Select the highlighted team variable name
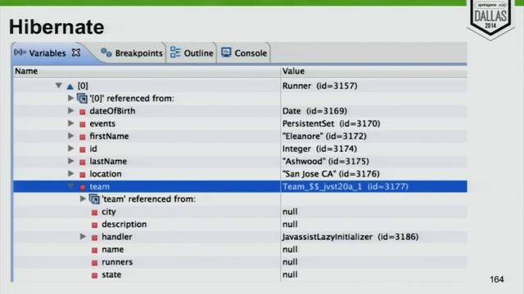This screenshot has width=524, height=294. point(99,186)
